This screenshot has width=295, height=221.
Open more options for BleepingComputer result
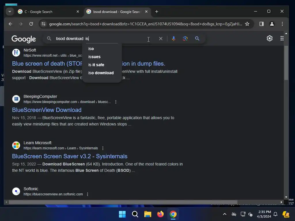click(x=116, y=102)
